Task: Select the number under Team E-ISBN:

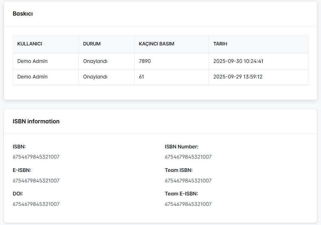Action: click(x=188, y=204)
